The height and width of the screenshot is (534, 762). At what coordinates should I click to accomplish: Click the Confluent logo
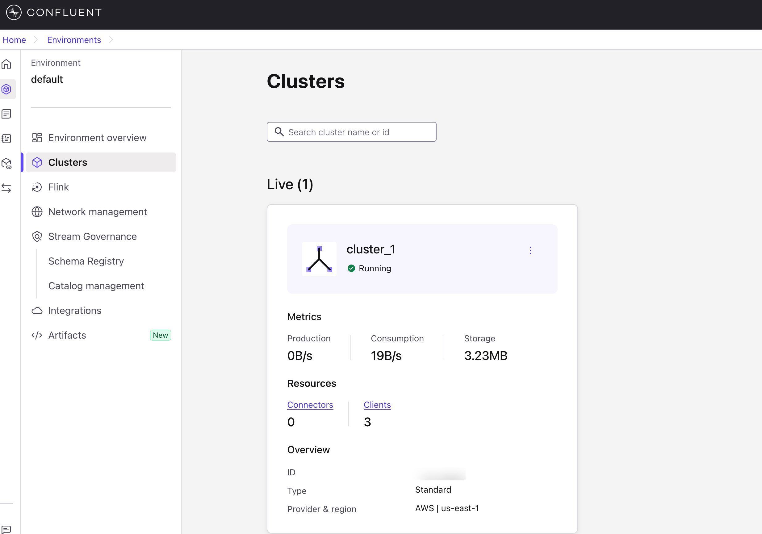point(53,12)
